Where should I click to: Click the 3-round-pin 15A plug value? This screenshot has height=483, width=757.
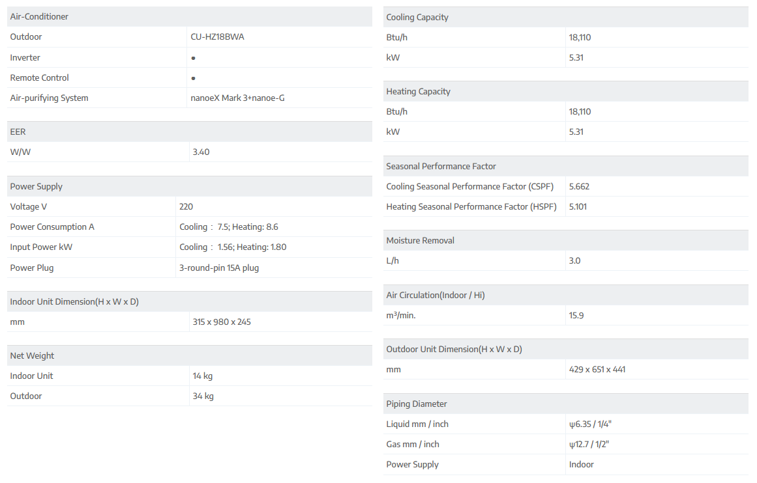(x=219, y=268)
